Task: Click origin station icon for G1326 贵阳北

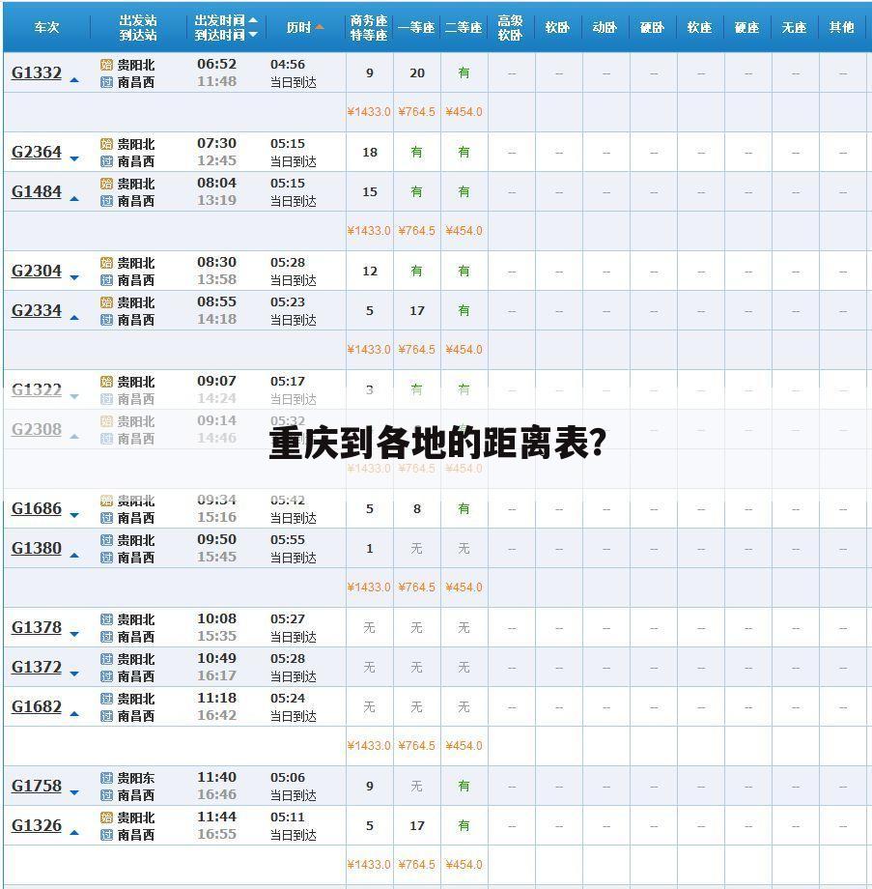Action: 106,817
